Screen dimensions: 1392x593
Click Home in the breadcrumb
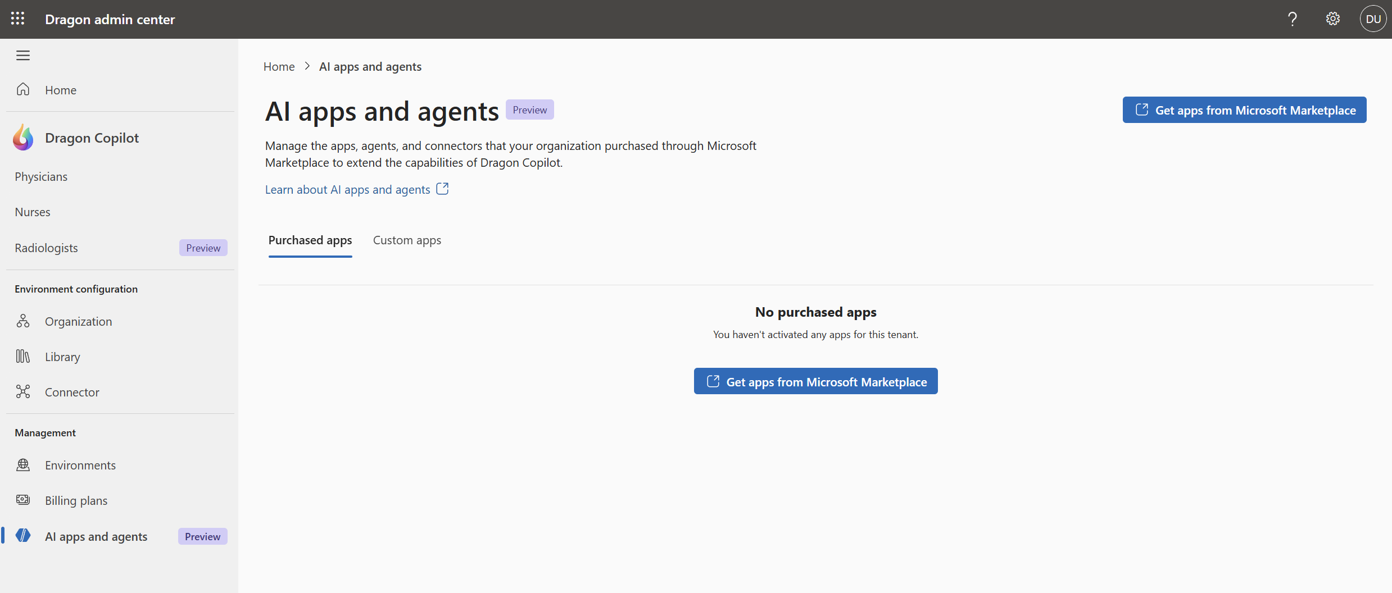pyautogui.click(x=279, y=66)
